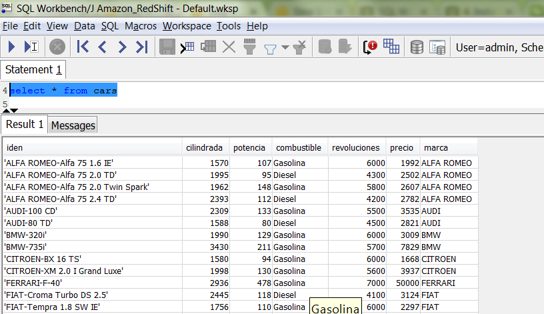Click the Append results grid icon

[391, 47]
